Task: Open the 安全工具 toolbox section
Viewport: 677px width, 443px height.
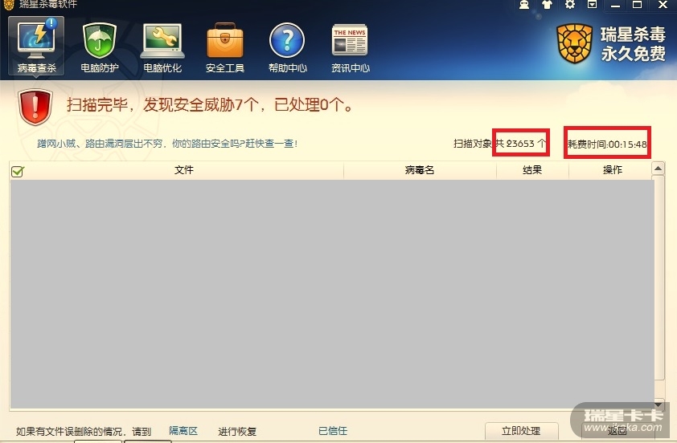Action: (x=224, y=47)
